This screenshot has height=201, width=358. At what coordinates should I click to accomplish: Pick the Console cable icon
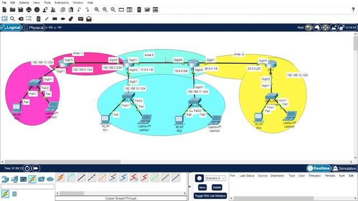[x=71, y=178]
